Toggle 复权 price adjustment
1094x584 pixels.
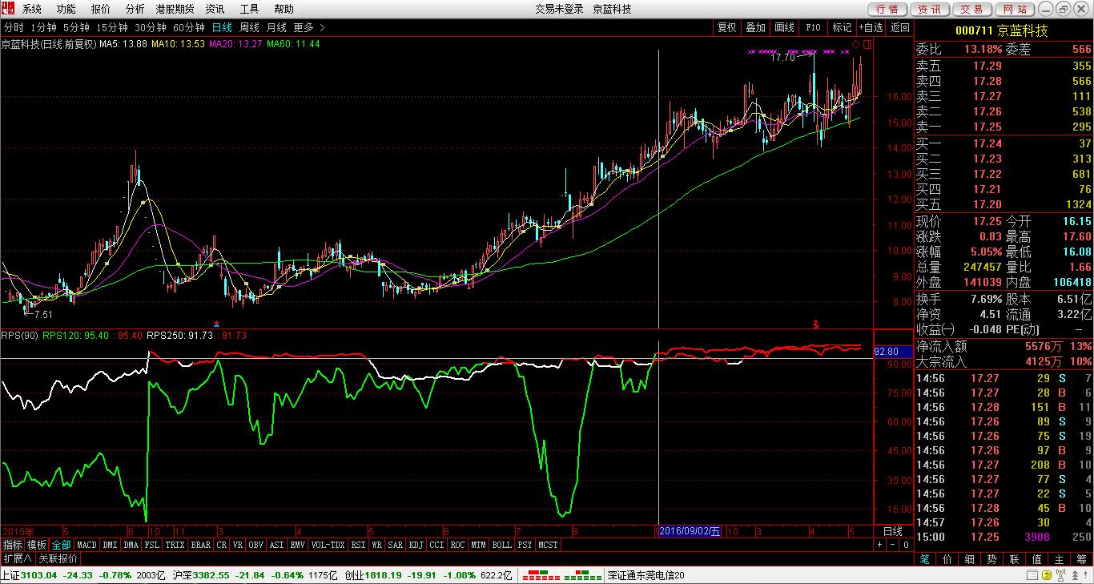(x=726, y=27)
